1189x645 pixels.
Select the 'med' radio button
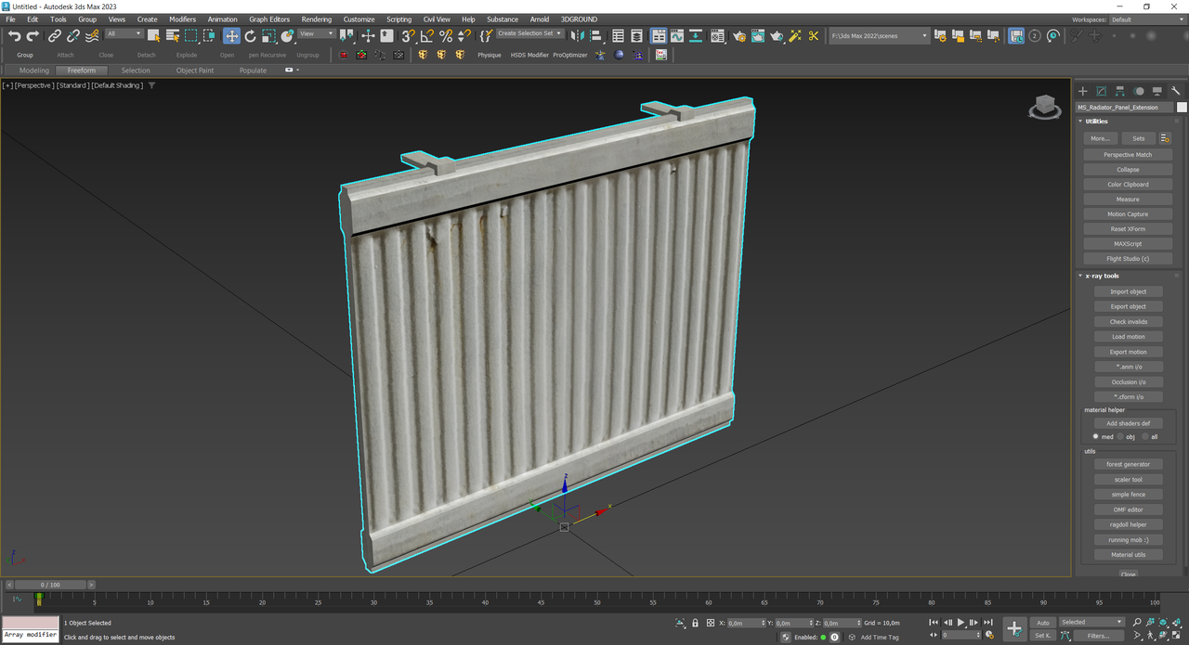[1096, 436]
